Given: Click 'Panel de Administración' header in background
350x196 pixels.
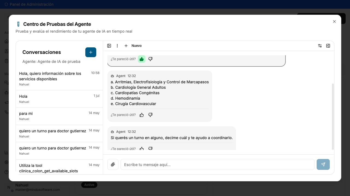Looking at the screenshot, I should 32,4.
